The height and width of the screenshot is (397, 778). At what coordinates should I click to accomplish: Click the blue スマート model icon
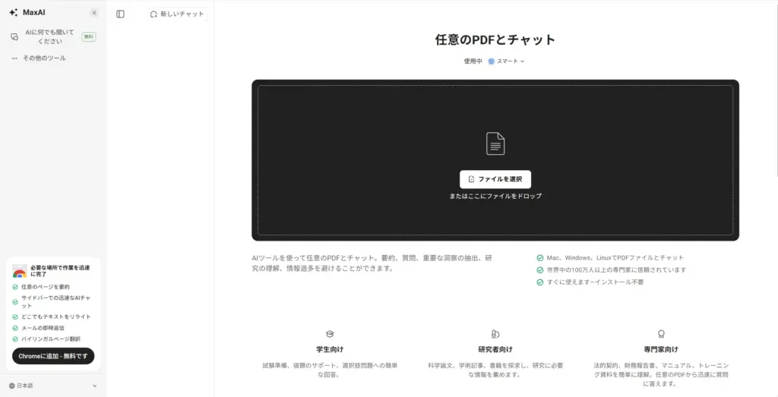(492, 61)
